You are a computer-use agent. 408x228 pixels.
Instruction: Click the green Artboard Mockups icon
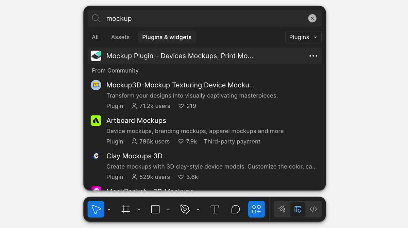96,121
